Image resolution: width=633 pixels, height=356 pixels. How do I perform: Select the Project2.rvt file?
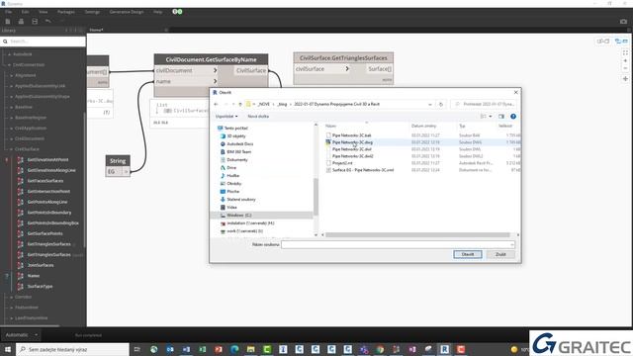[x=342, y=163]
